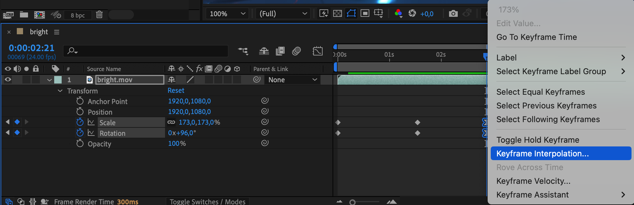Choose Keyframe Interpolation from context menu
This screenshot has width=634, height=205.
click(x=542, y=154)
